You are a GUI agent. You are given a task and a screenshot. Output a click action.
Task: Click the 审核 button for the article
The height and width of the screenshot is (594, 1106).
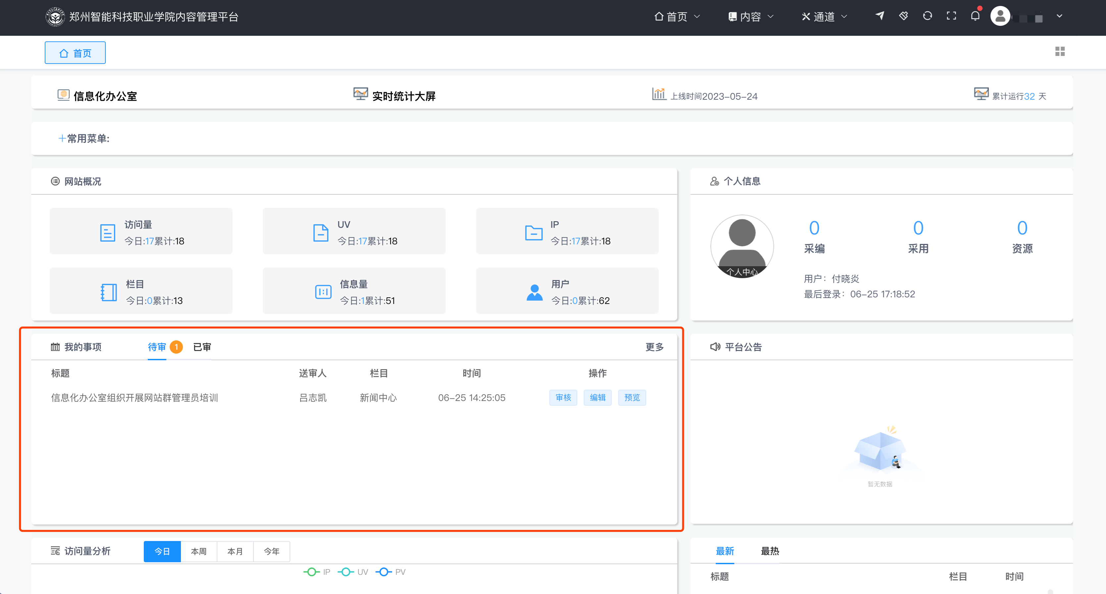pyautogui.click(x=563, y=397)
